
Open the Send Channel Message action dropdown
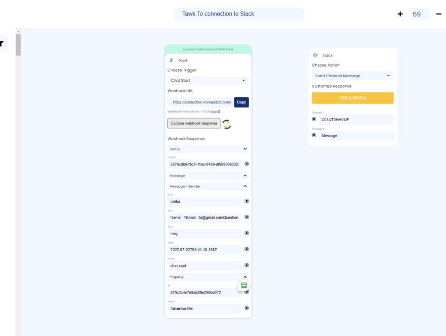point(353,75)
